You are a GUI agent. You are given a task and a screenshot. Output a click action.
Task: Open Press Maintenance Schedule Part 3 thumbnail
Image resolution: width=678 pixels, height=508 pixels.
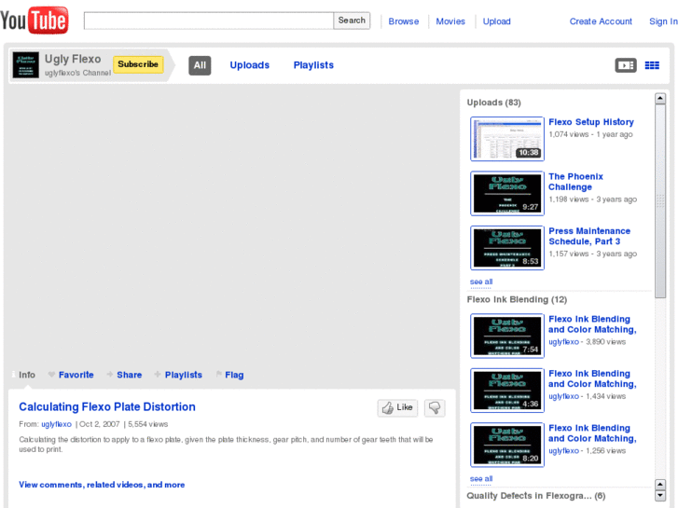(x=507, y=248)
